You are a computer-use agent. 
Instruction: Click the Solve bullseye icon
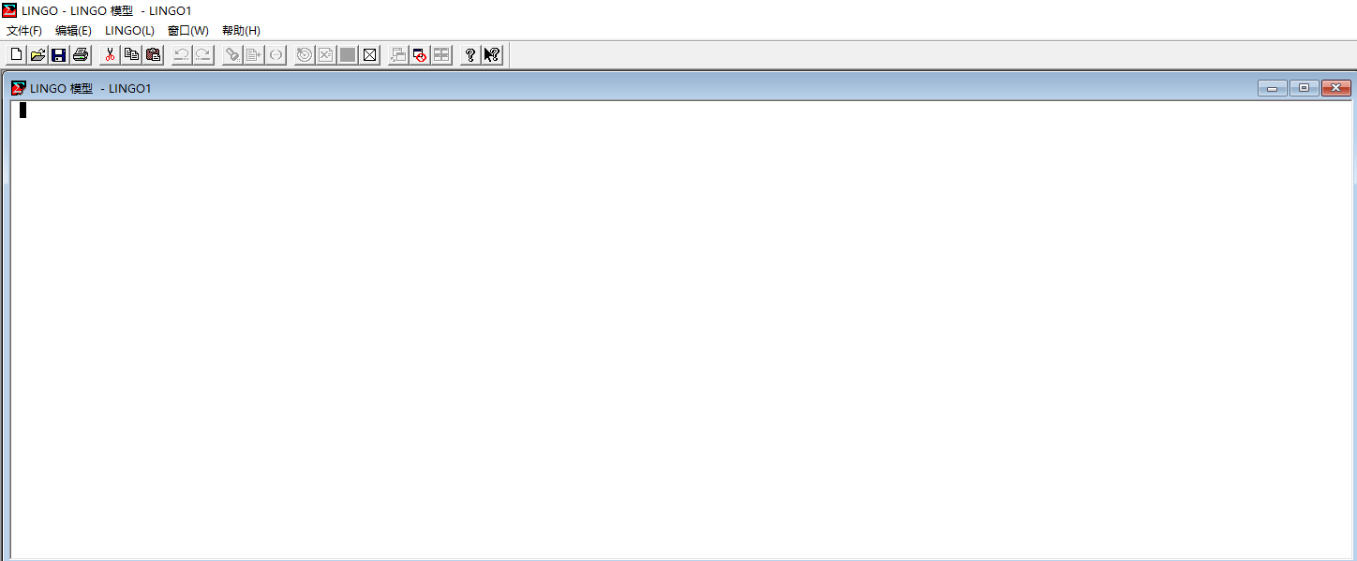[x=305, y=55]
